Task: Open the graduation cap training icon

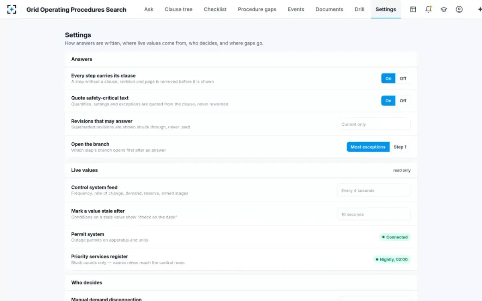Action: [x=443, y=9]
